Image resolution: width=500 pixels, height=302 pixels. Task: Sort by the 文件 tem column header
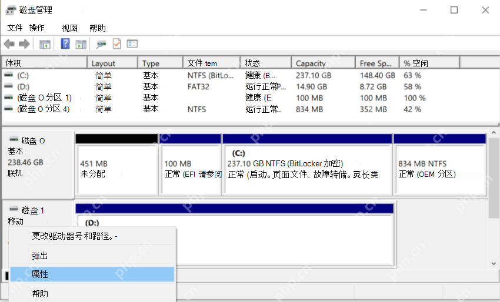pyautogui.click(x=212, y=63)
